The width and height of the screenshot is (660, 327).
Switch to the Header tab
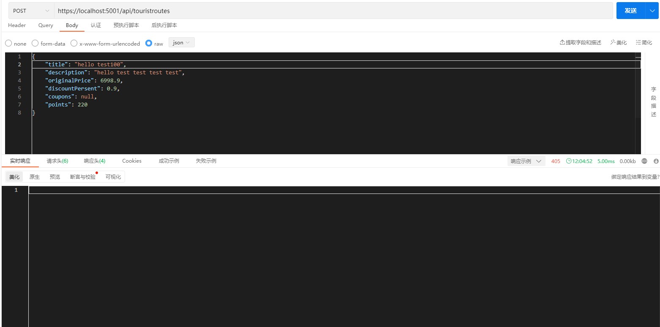17,25
